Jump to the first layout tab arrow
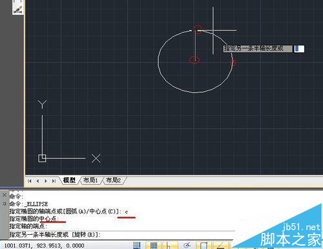The height and width of the screenshot is (249, 323). pos(30,181)
